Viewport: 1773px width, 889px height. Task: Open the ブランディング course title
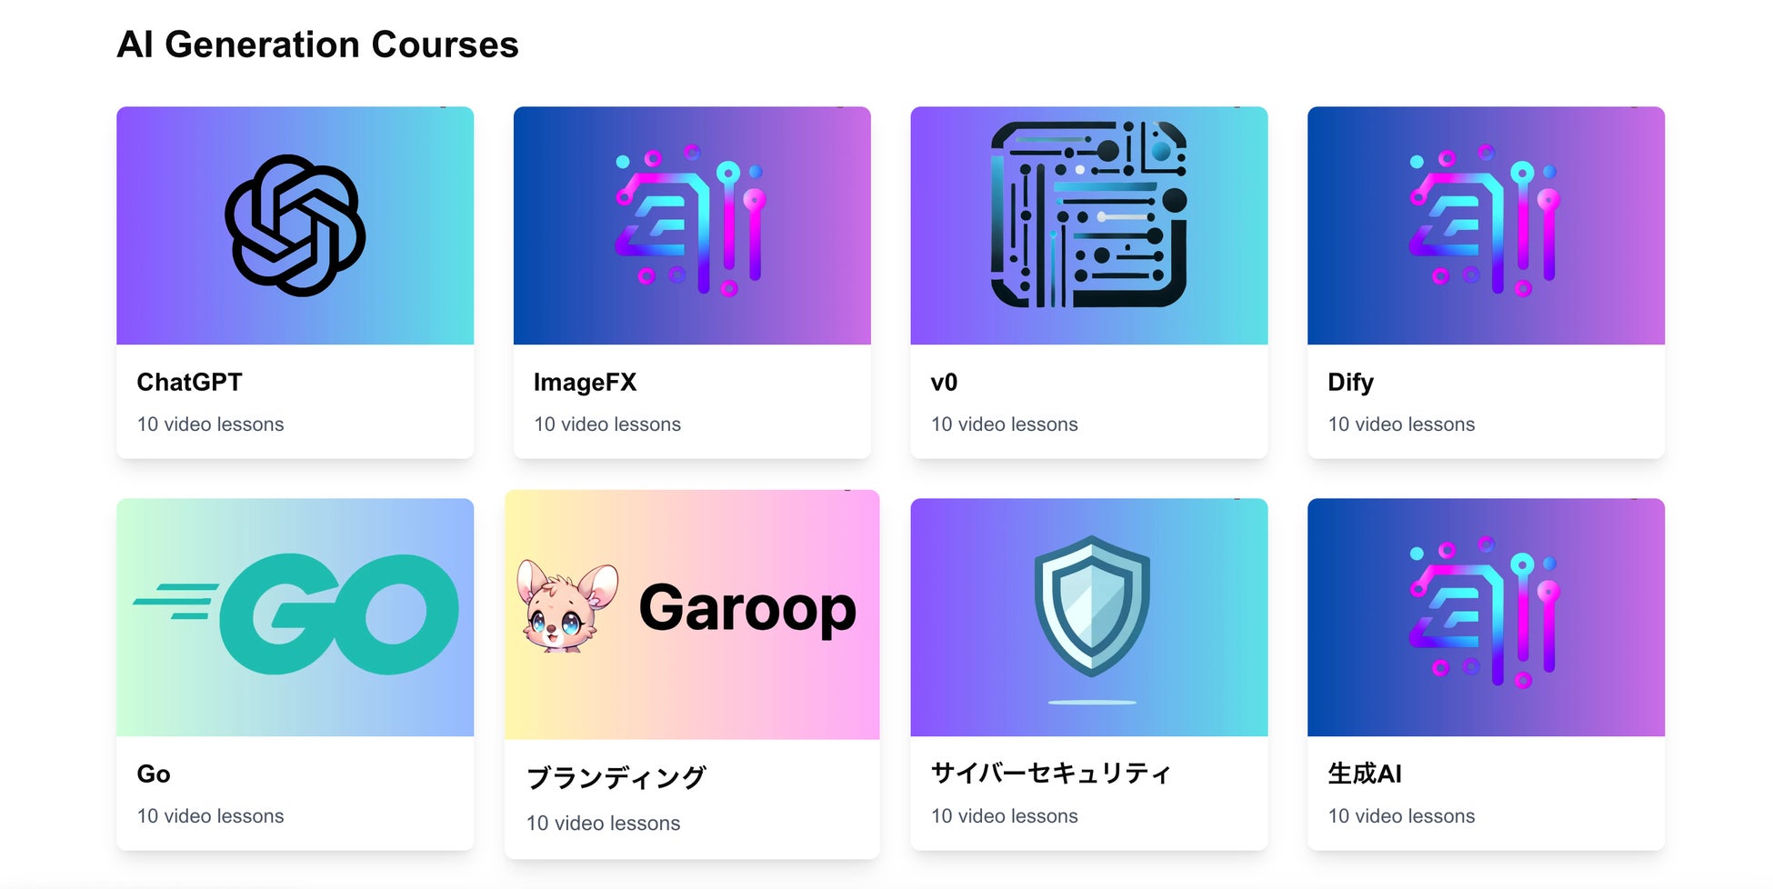(616, 777)
